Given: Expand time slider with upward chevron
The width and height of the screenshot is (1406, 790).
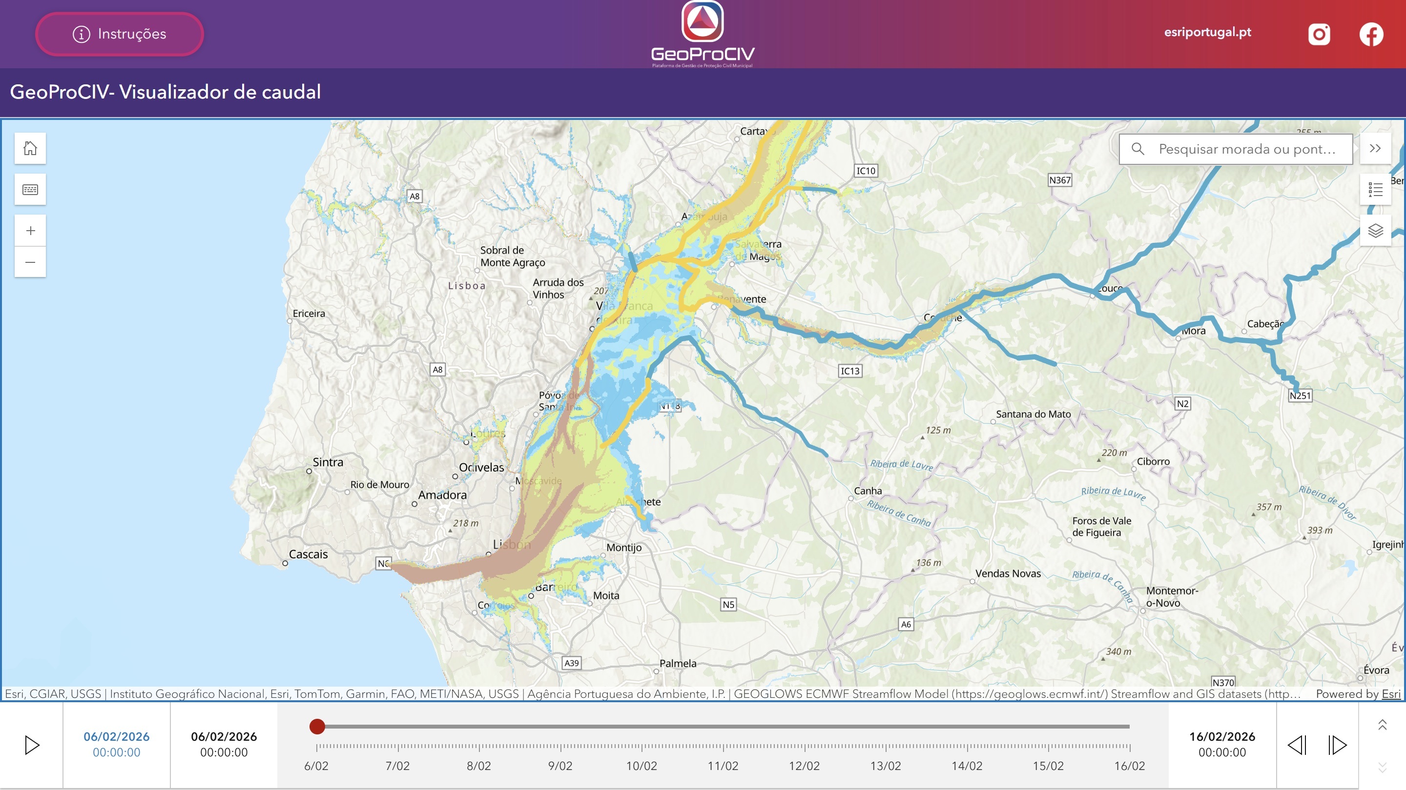Looking at the screenshot, I should [x=1382, y=725].
